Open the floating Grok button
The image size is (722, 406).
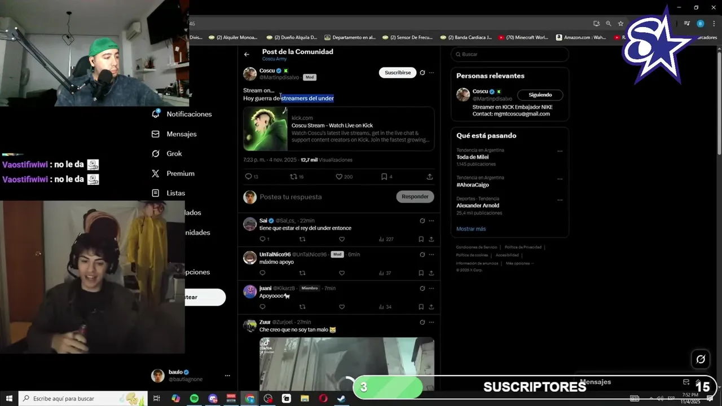[701, 359]
